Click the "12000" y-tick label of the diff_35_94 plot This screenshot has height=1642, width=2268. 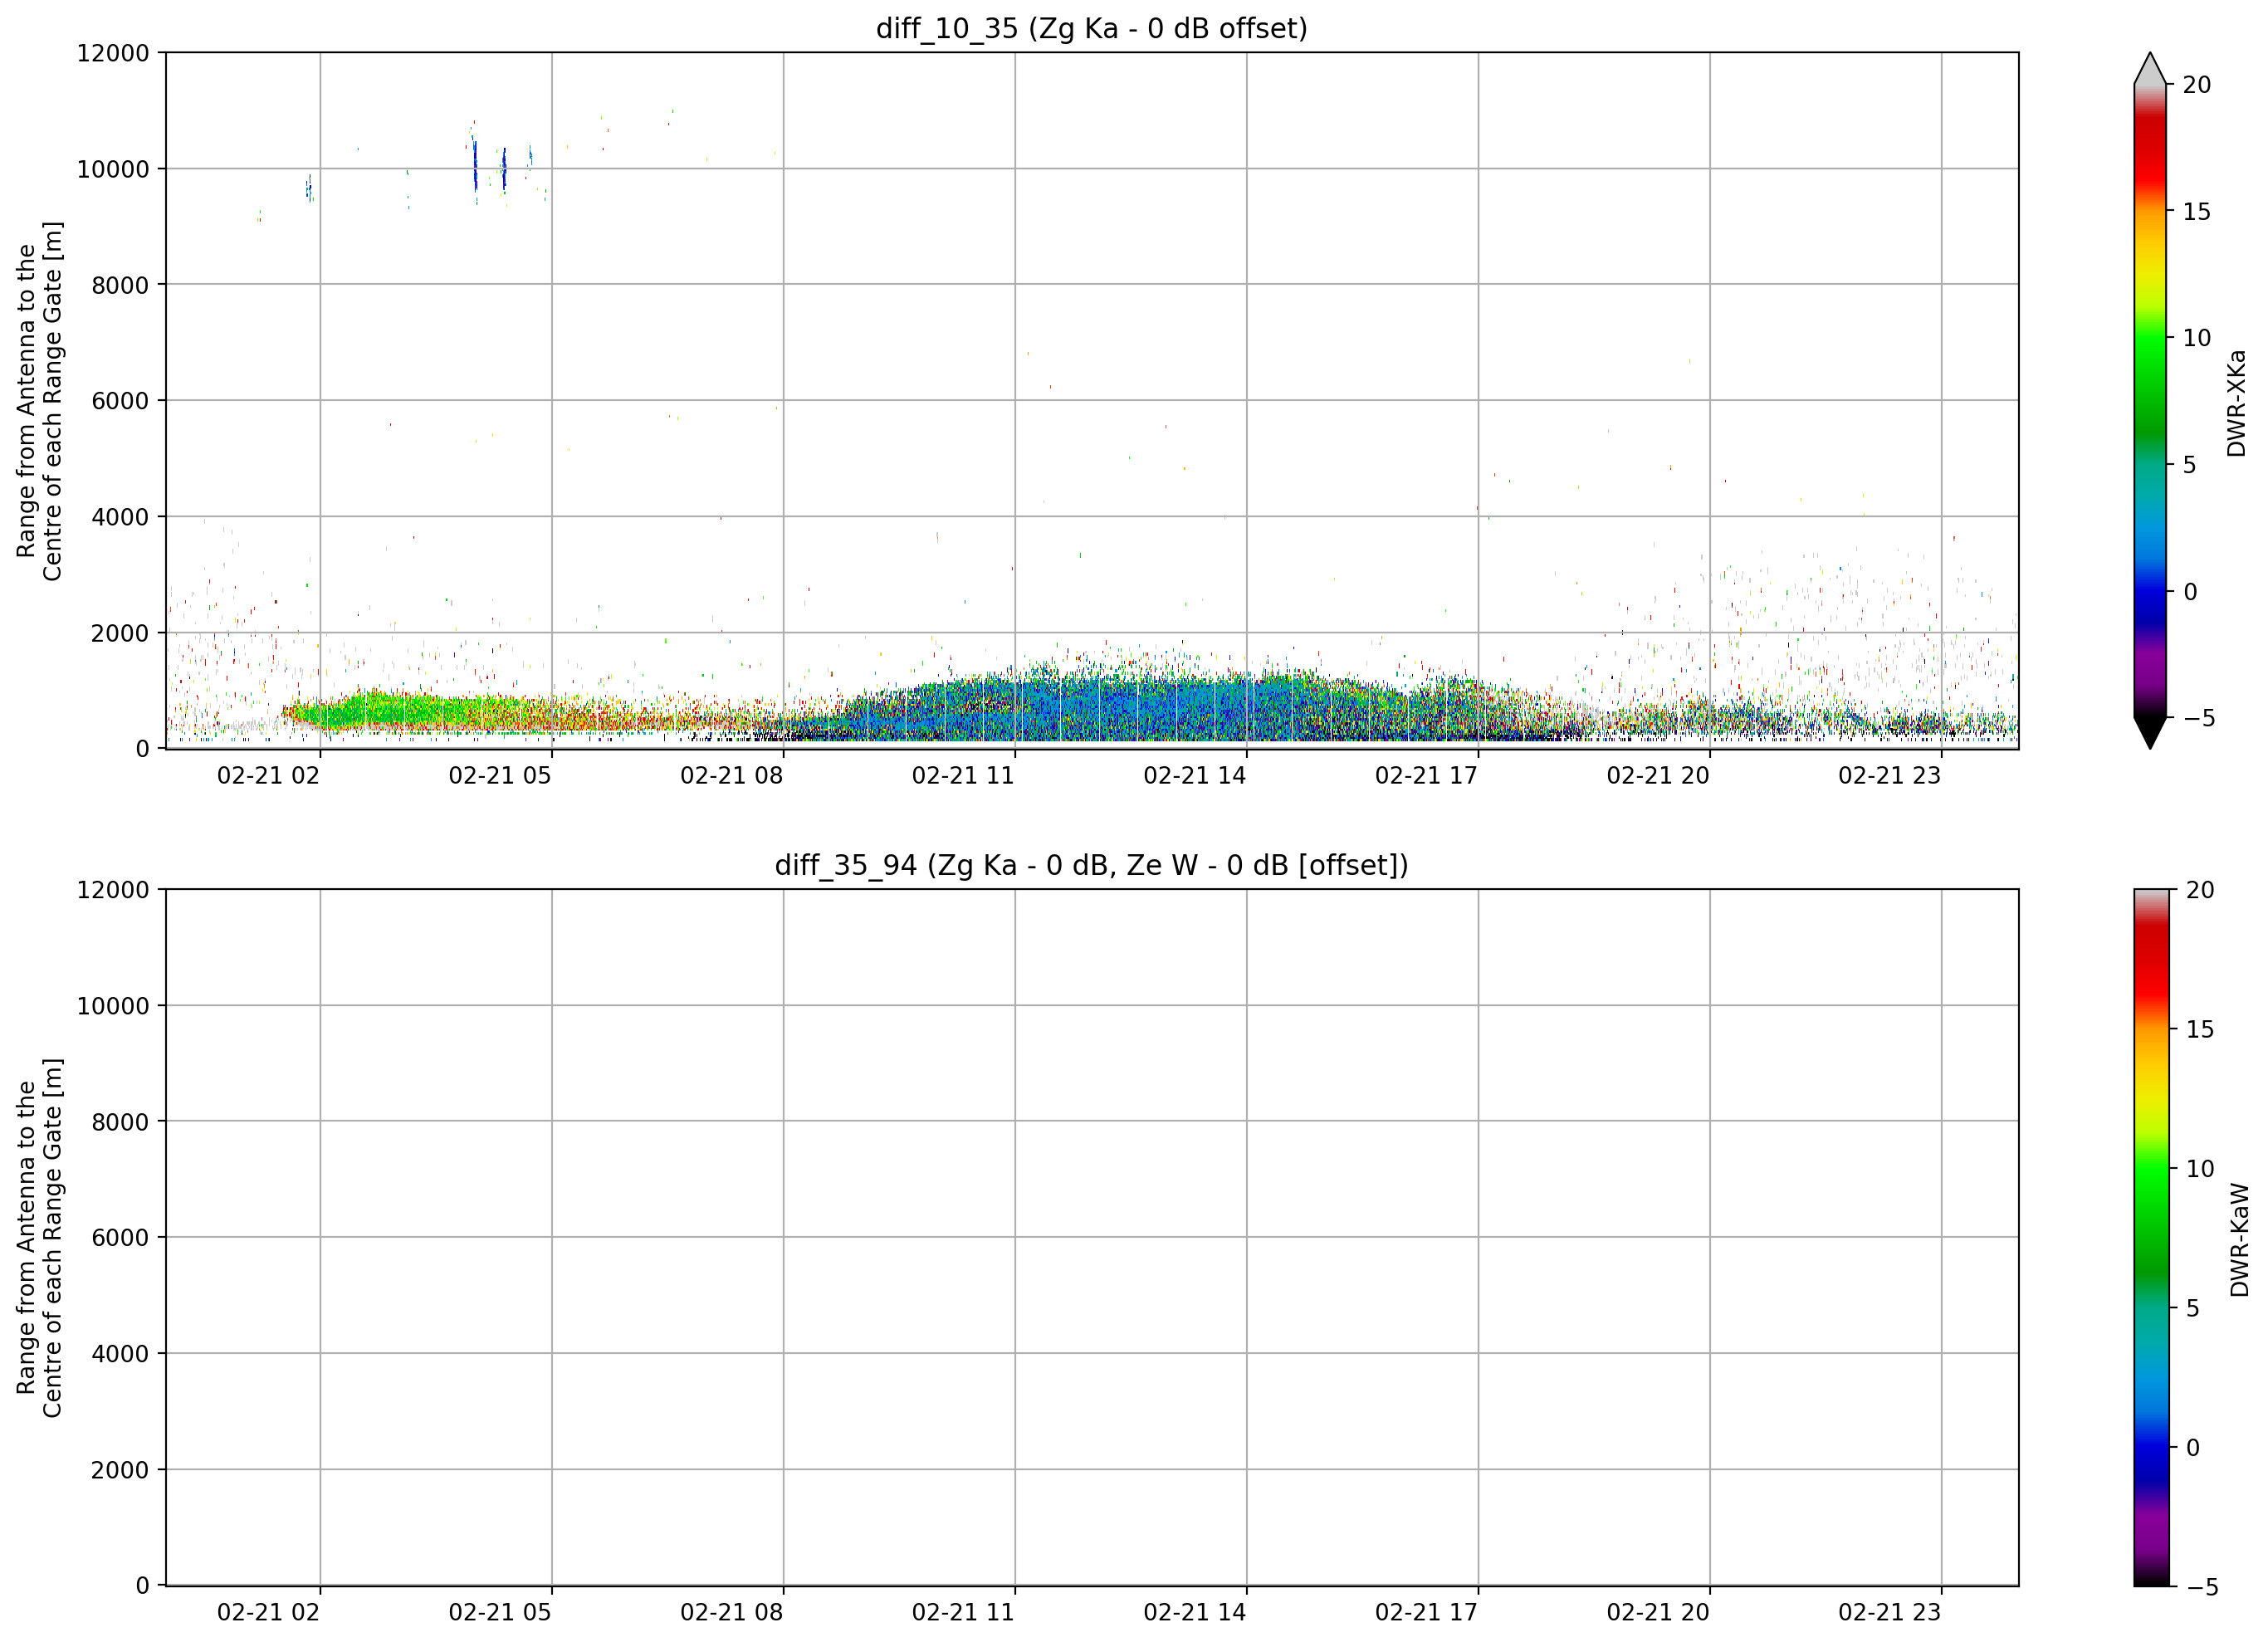pyautogui.click(x=113, y=890)
